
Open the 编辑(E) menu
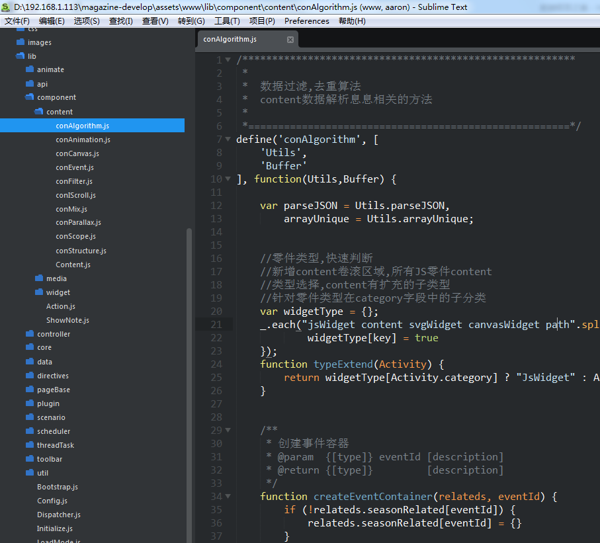[52, 21]
